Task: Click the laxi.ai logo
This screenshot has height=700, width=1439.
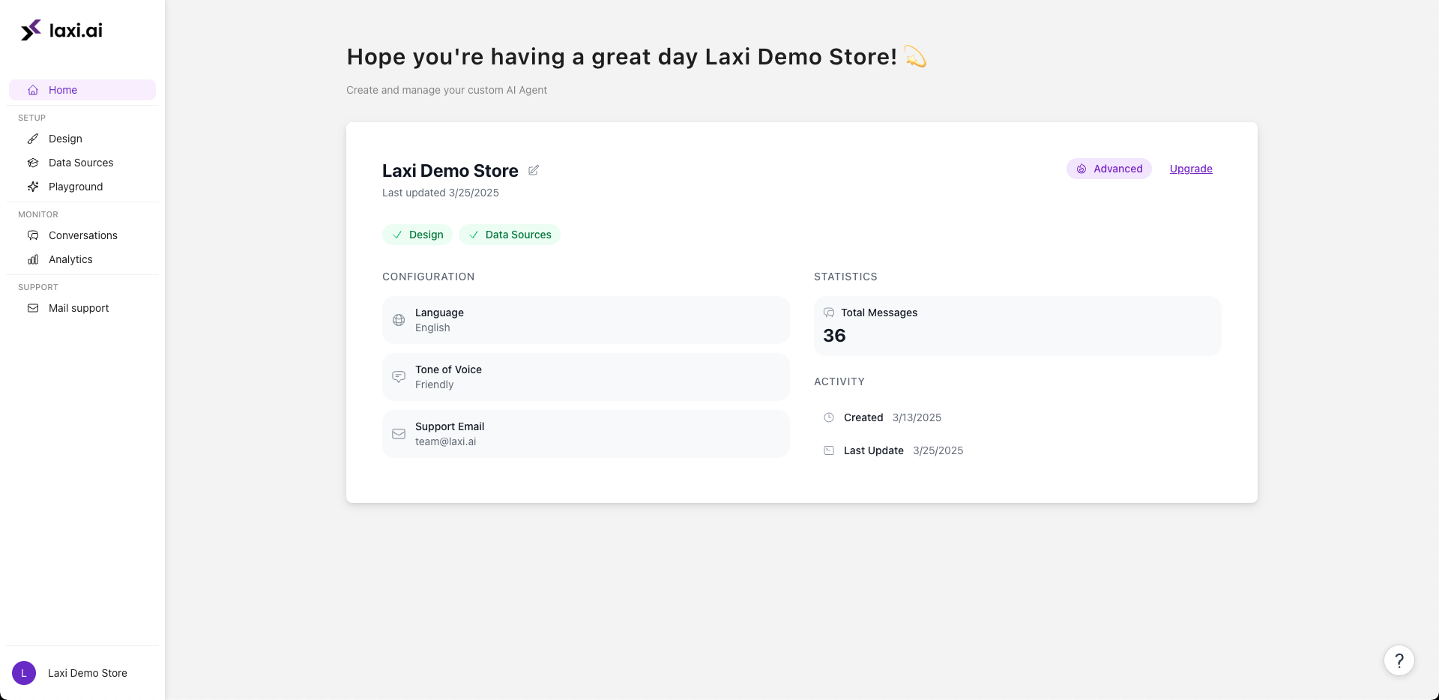Action: [61, 30]
